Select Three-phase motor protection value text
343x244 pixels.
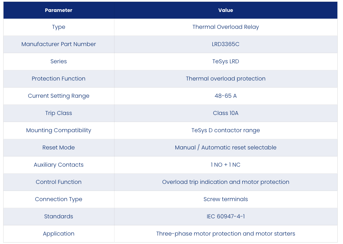225,234
